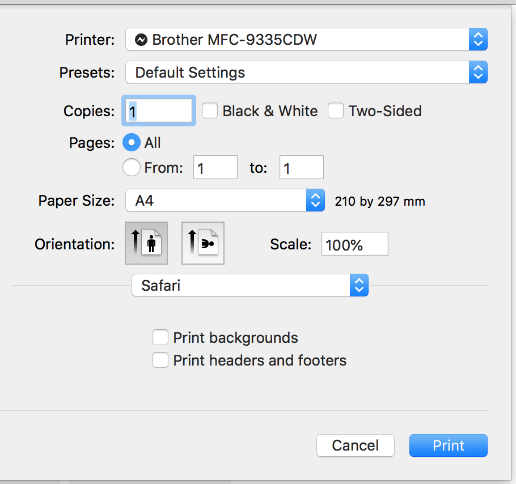Select portrait orientation icon
Viewport: 516px width, 484px height.
point(146,243)
